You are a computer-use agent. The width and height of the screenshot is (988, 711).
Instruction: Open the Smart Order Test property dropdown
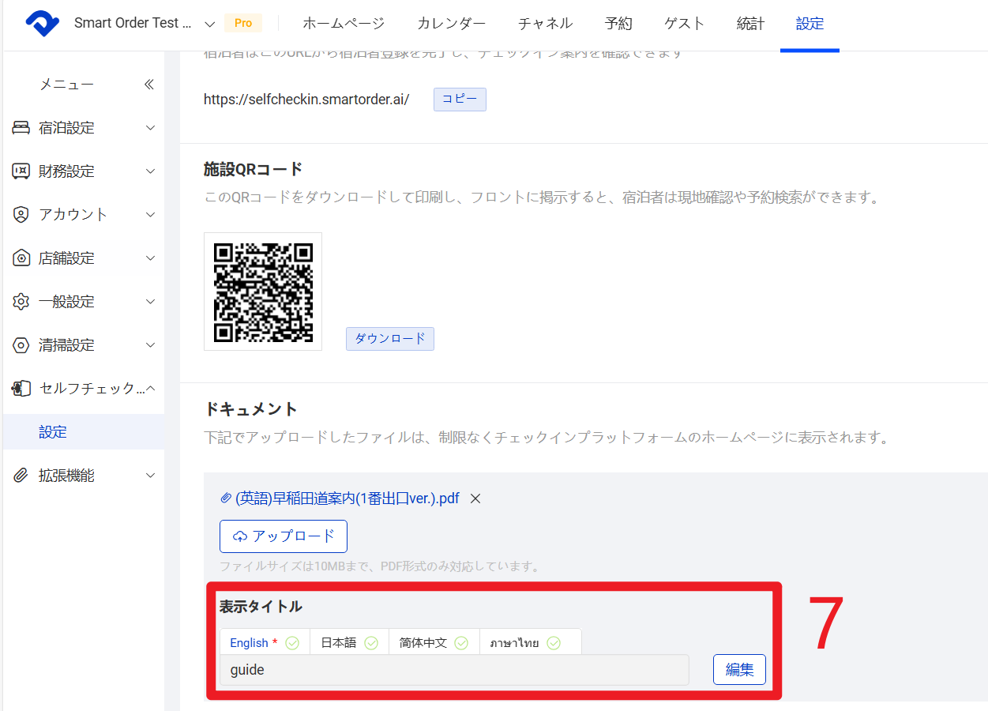pos(209,24)
